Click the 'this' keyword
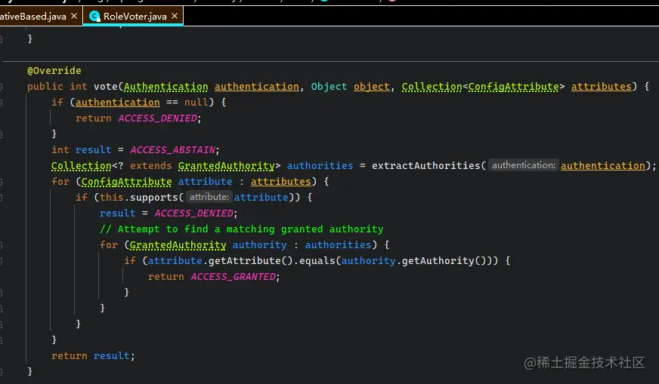Image resolution: width=659 pixels, height=384 pixels. (112, 197)
